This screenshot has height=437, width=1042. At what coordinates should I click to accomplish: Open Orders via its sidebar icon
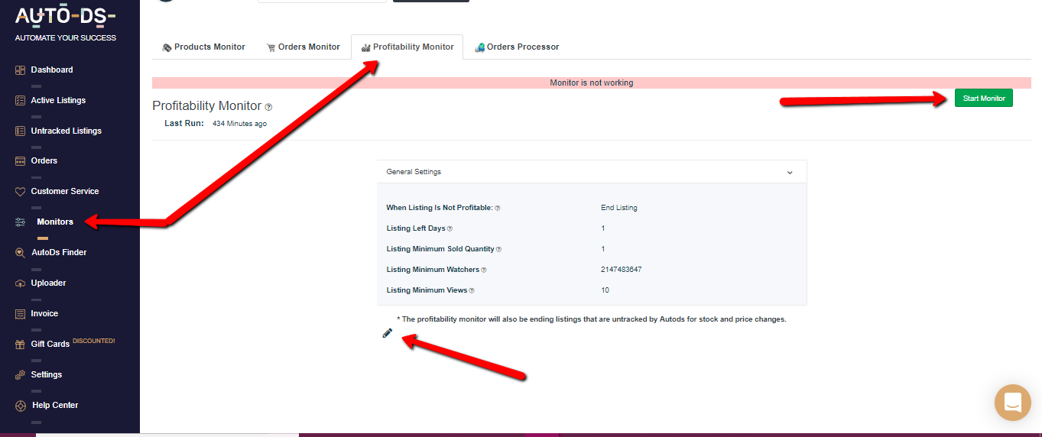point(21,161)
